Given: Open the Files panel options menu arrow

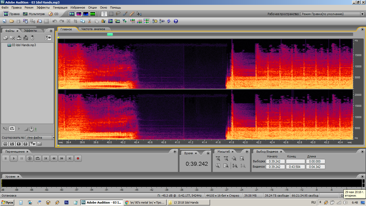Looking at the screenshot, I should coord(51,31).
